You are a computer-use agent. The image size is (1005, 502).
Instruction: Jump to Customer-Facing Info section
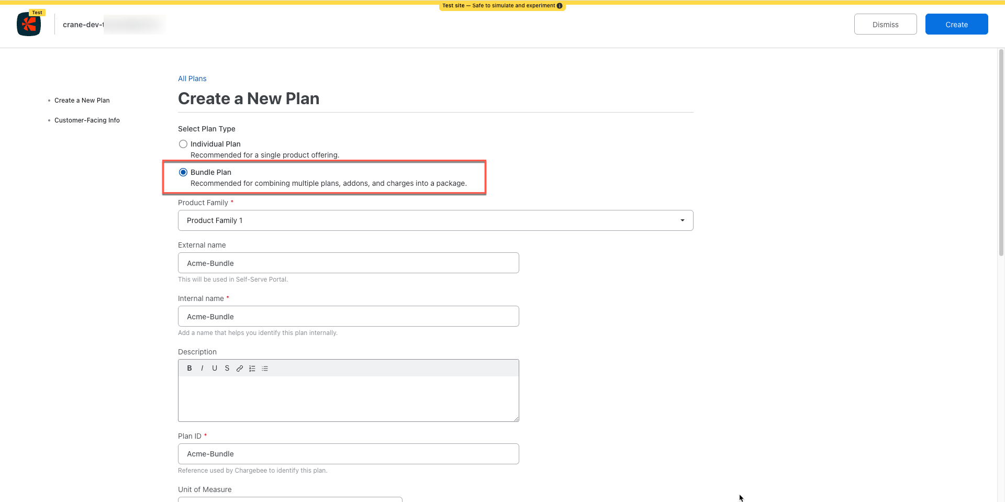[87, 120]
